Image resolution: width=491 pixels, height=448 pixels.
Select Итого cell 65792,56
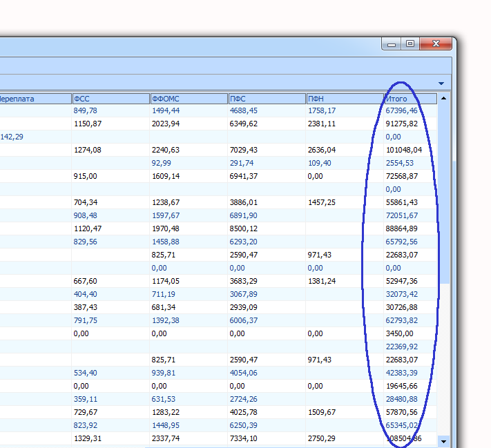410,242
